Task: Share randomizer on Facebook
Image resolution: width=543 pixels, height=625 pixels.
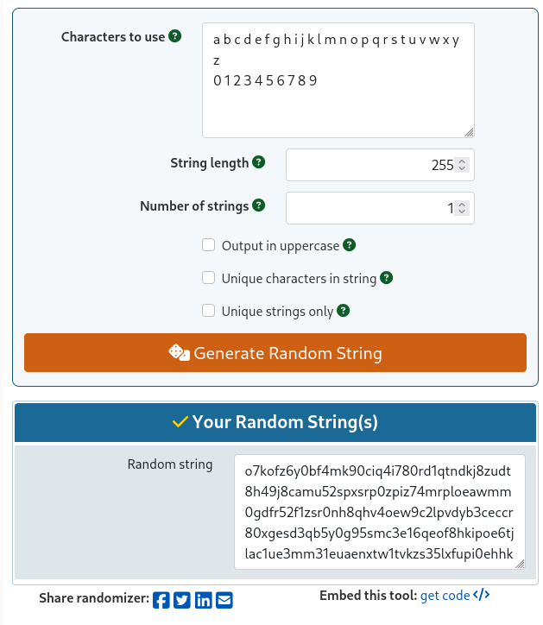Action: 161,600
